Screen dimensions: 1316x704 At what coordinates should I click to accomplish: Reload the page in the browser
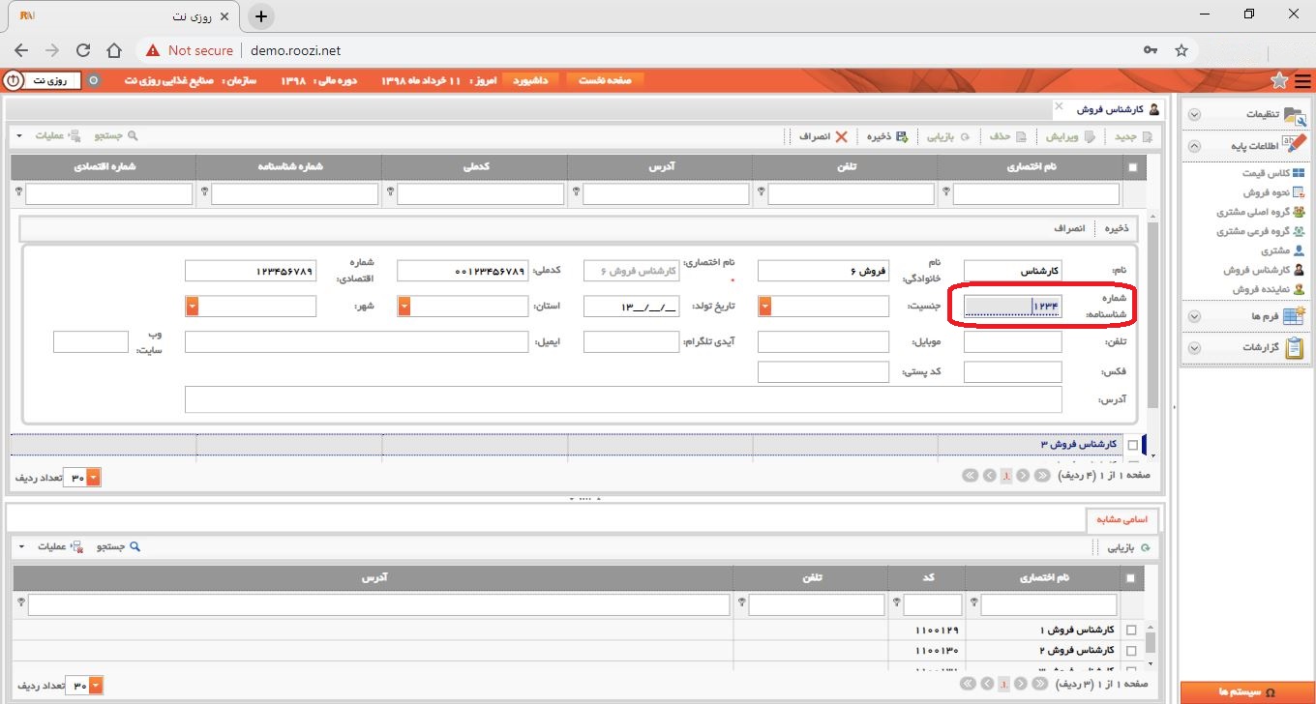tap(83, 50)
